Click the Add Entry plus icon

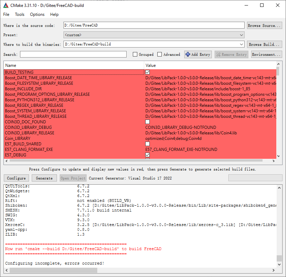pos(188,54)
